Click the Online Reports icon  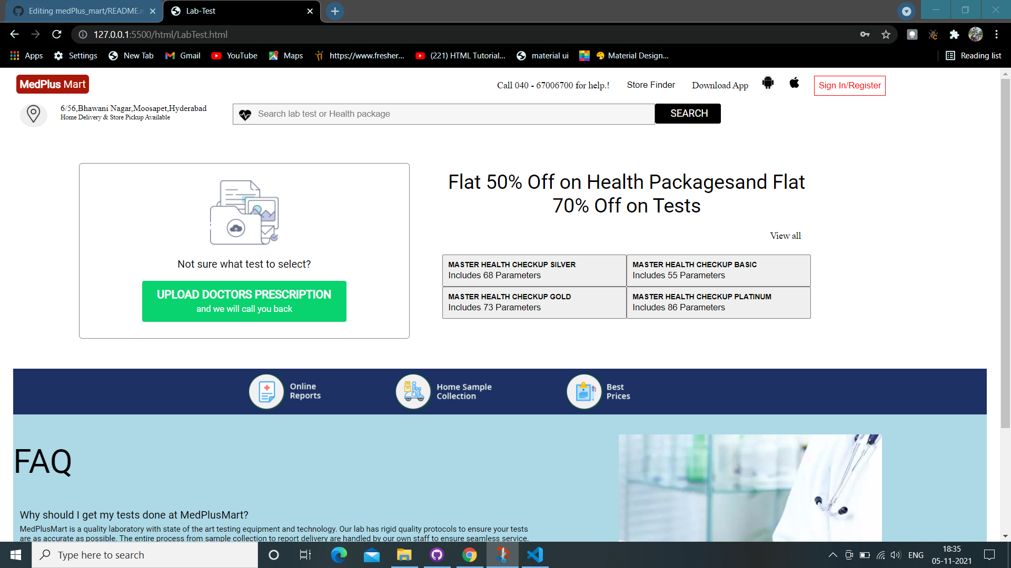click(266, 391)
